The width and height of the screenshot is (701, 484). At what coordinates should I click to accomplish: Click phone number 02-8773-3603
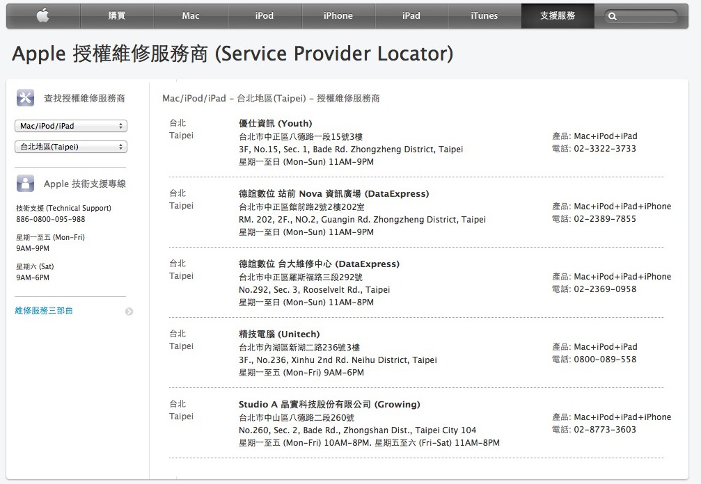click(605, 430)
